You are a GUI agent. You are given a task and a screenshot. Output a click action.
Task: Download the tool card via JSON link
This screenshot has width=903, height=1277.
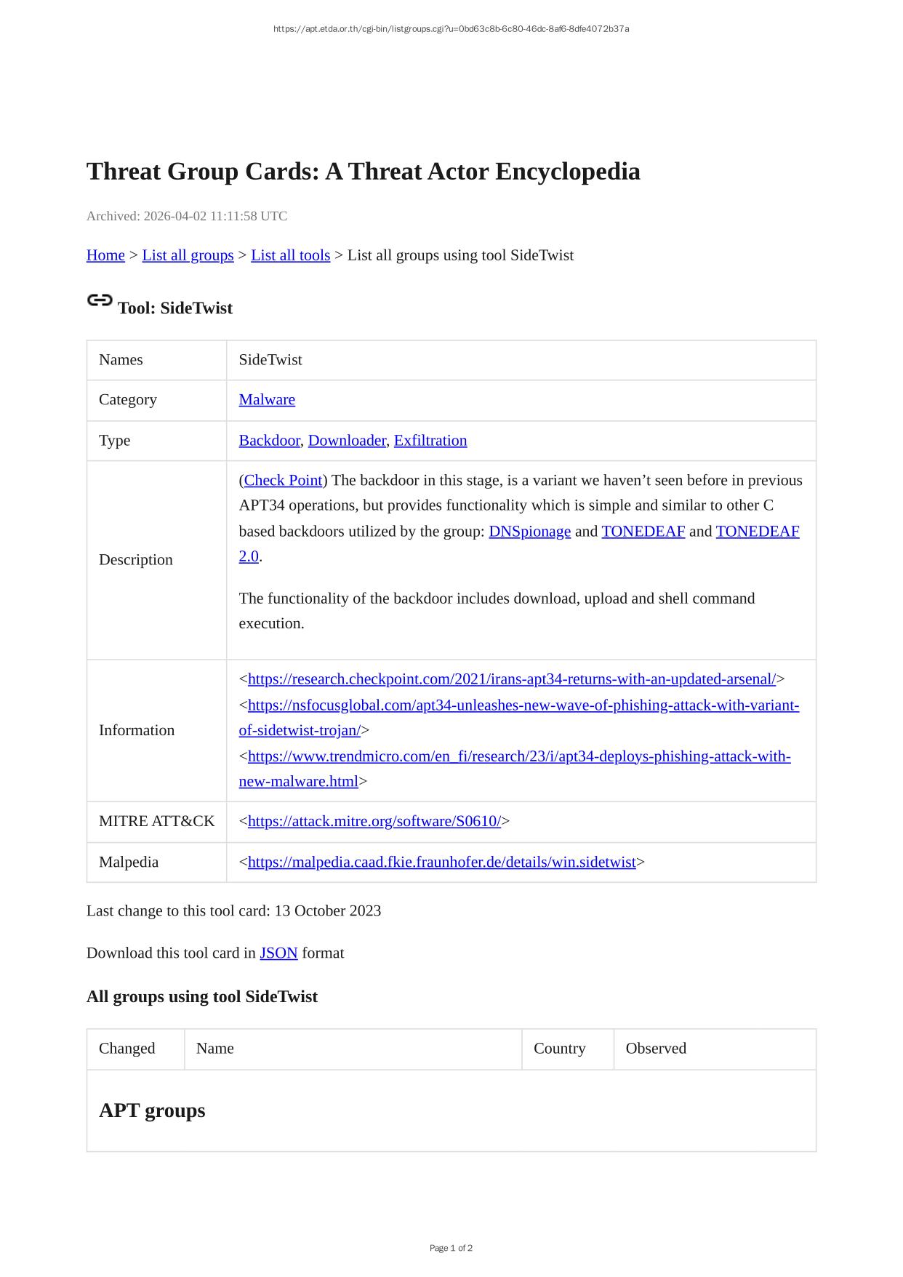coord(278,953)
